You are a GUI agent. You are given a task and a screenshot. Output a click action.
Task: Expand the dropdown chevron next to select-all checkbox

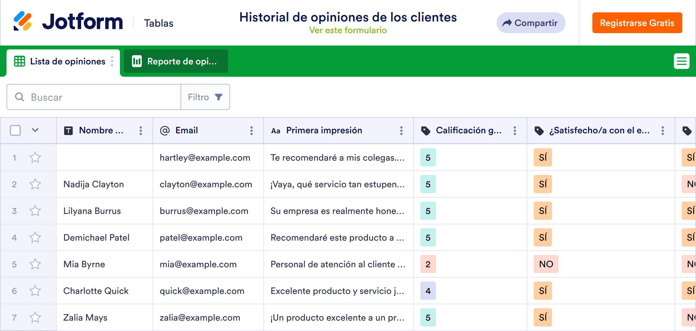click(x=35, y=130)
